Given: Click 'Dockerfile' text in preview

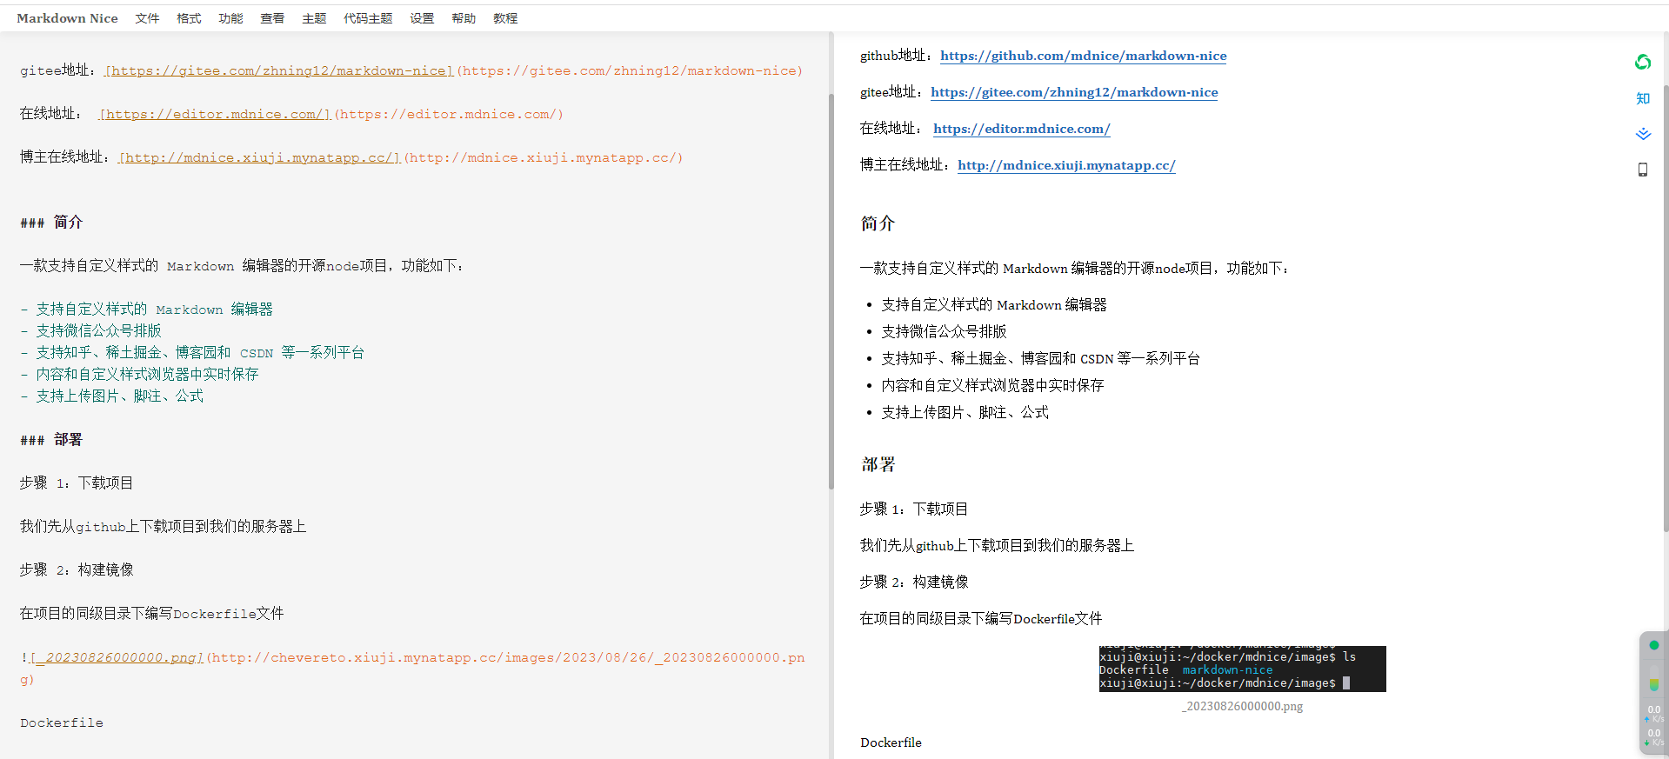Looking at the screenshot, I should coord(891,742).
